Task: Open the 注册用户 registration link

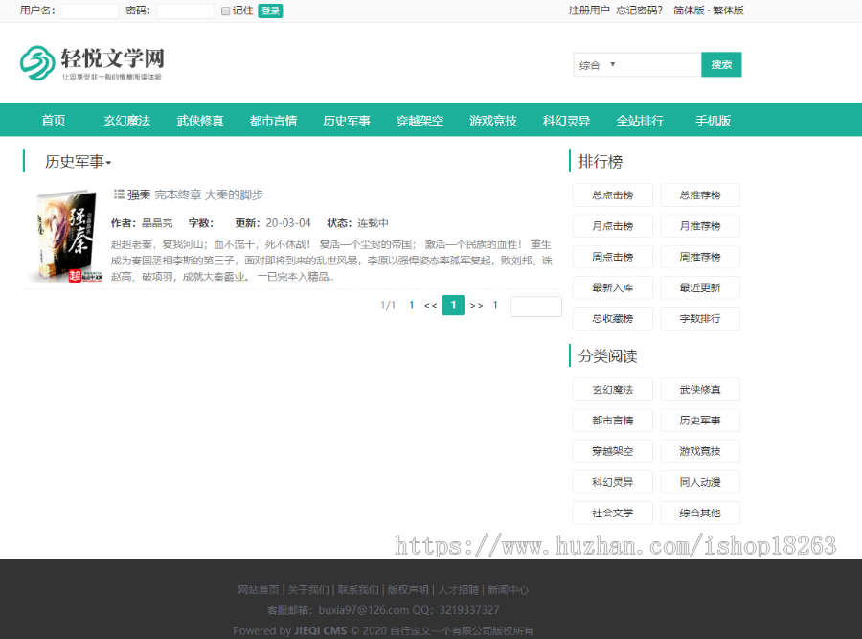Action: (591, 10)
